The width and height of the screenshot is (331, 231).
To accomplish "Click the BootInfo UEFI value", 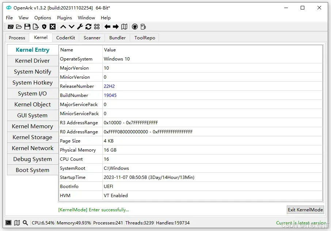I will click(x=108, y=186).
